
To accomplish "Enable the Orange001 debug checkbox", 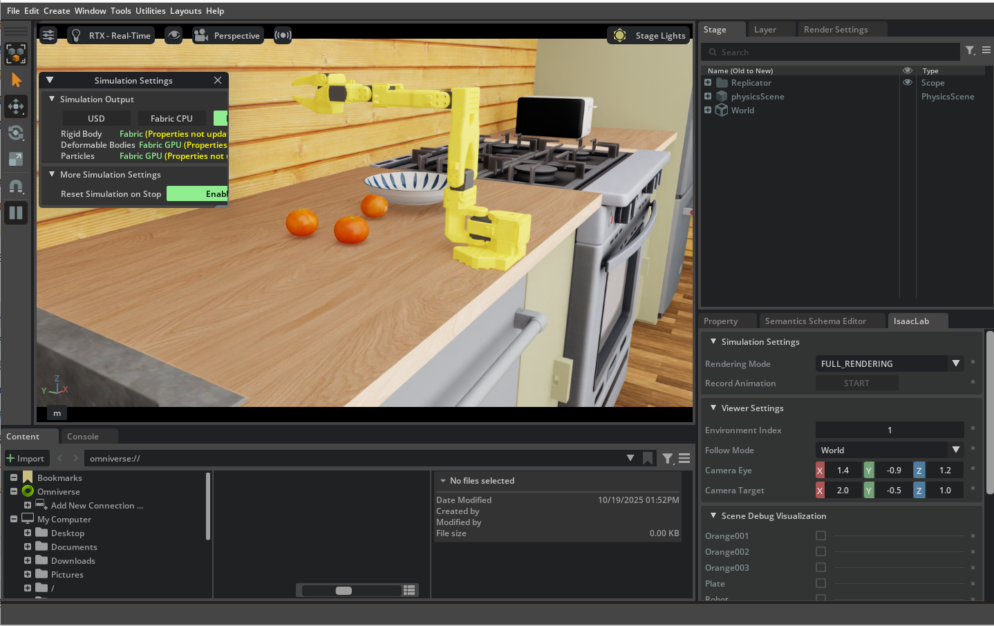I will 820,535.
